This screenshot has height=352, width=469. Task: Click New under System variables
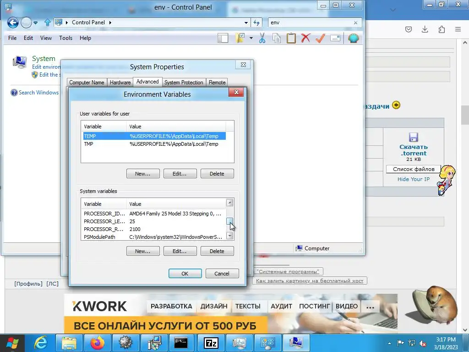pyautogui.click(x=143, y=251)
